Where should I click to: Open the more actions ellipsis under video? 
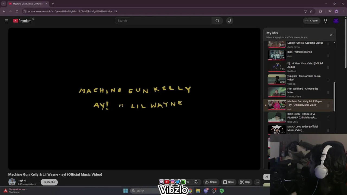pyautogui.click(x=257, y=182)
